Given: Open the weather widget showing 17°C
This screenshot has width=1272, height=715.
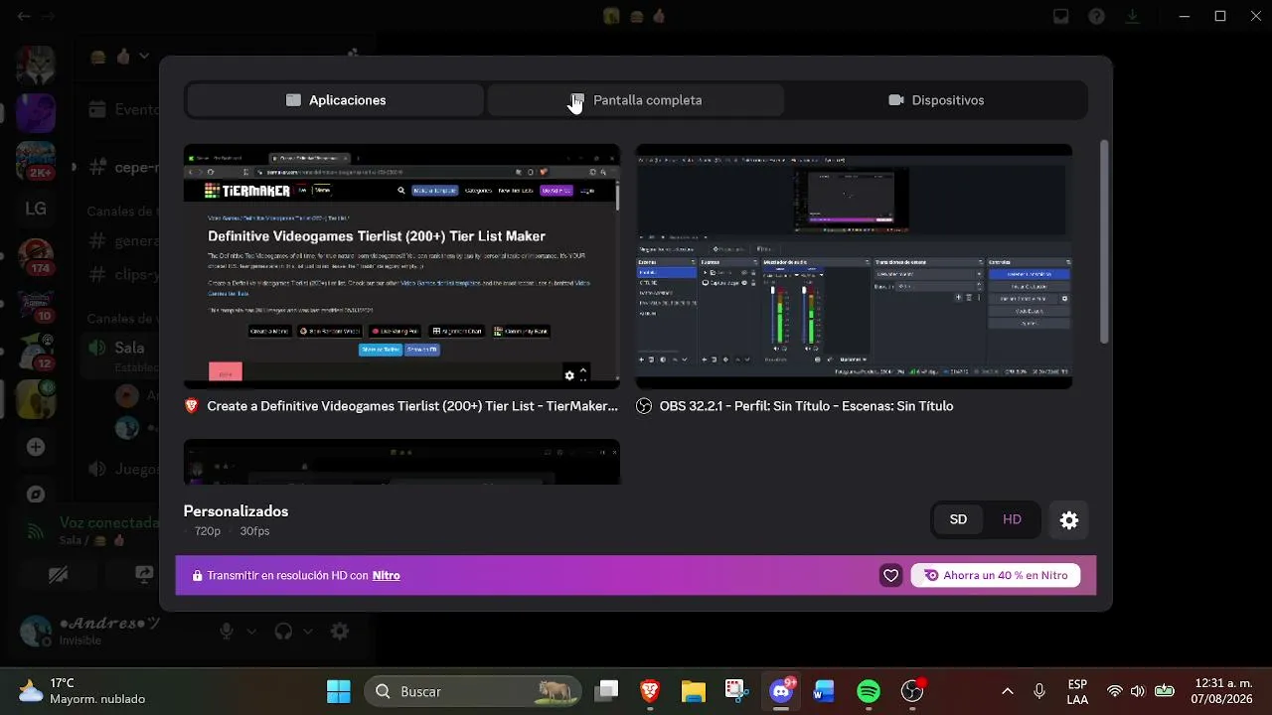Looking at the screenshot, I should (x=81, y=691).
